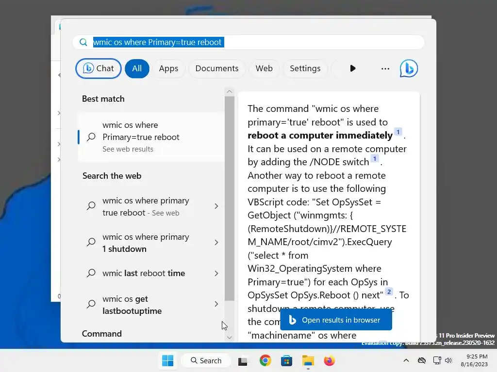Image resolution: width=497 pixels, height=372 pixels.
Task: Open the Chat filter with Bing
Action: click(x=98, y=68)
